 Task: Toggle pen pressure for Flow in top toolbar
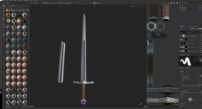pos(56,3)
